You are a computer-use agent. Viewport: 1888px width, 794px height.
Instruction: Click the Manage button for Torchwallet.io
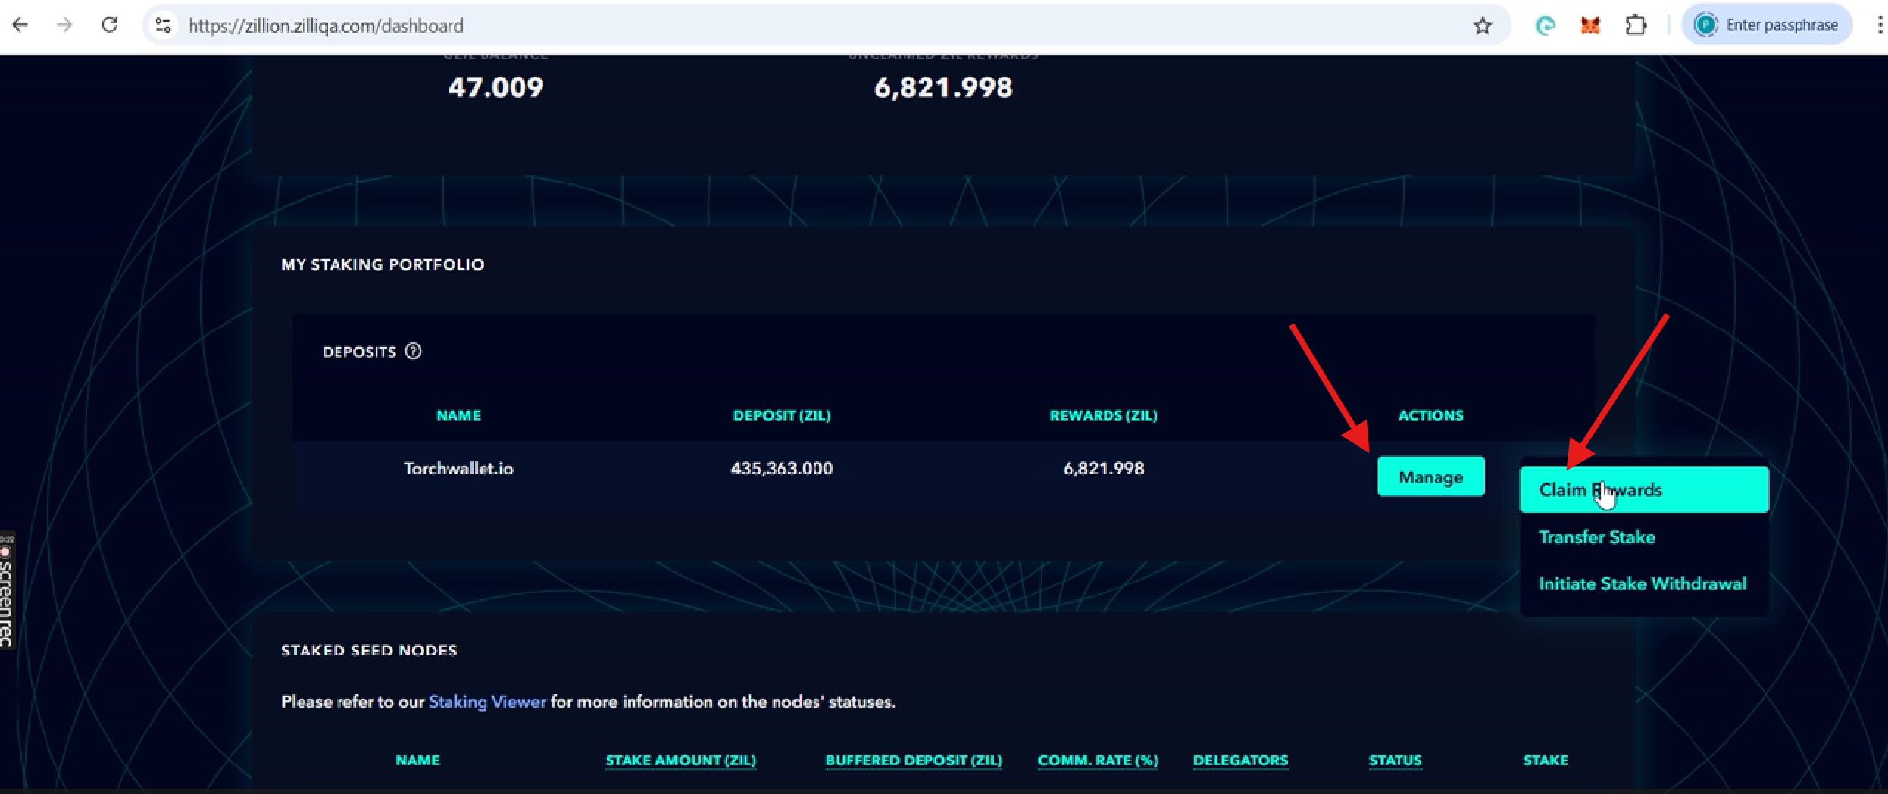click(x=1430, y=477)
